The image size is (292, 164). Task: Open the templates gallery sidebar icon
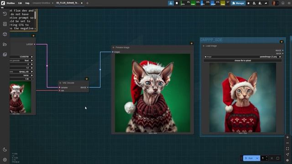[5, 55]
